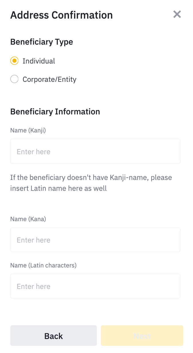
Task: Click the 'insert Latin name here' hint line
Action: tap(58, 189)
